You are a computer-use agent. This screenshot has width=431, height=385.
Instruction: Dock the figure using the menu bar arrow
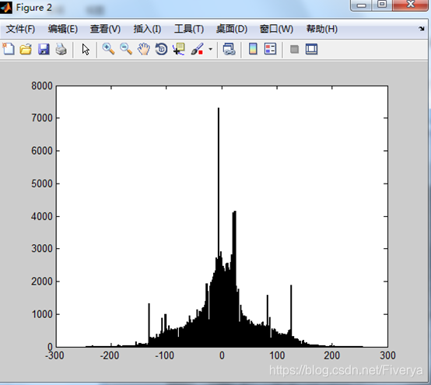point(422,28)
